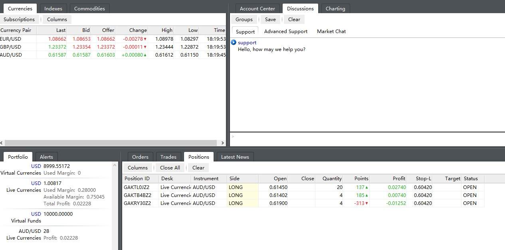Click the left arrow of horizontal scrollbar

2,143
